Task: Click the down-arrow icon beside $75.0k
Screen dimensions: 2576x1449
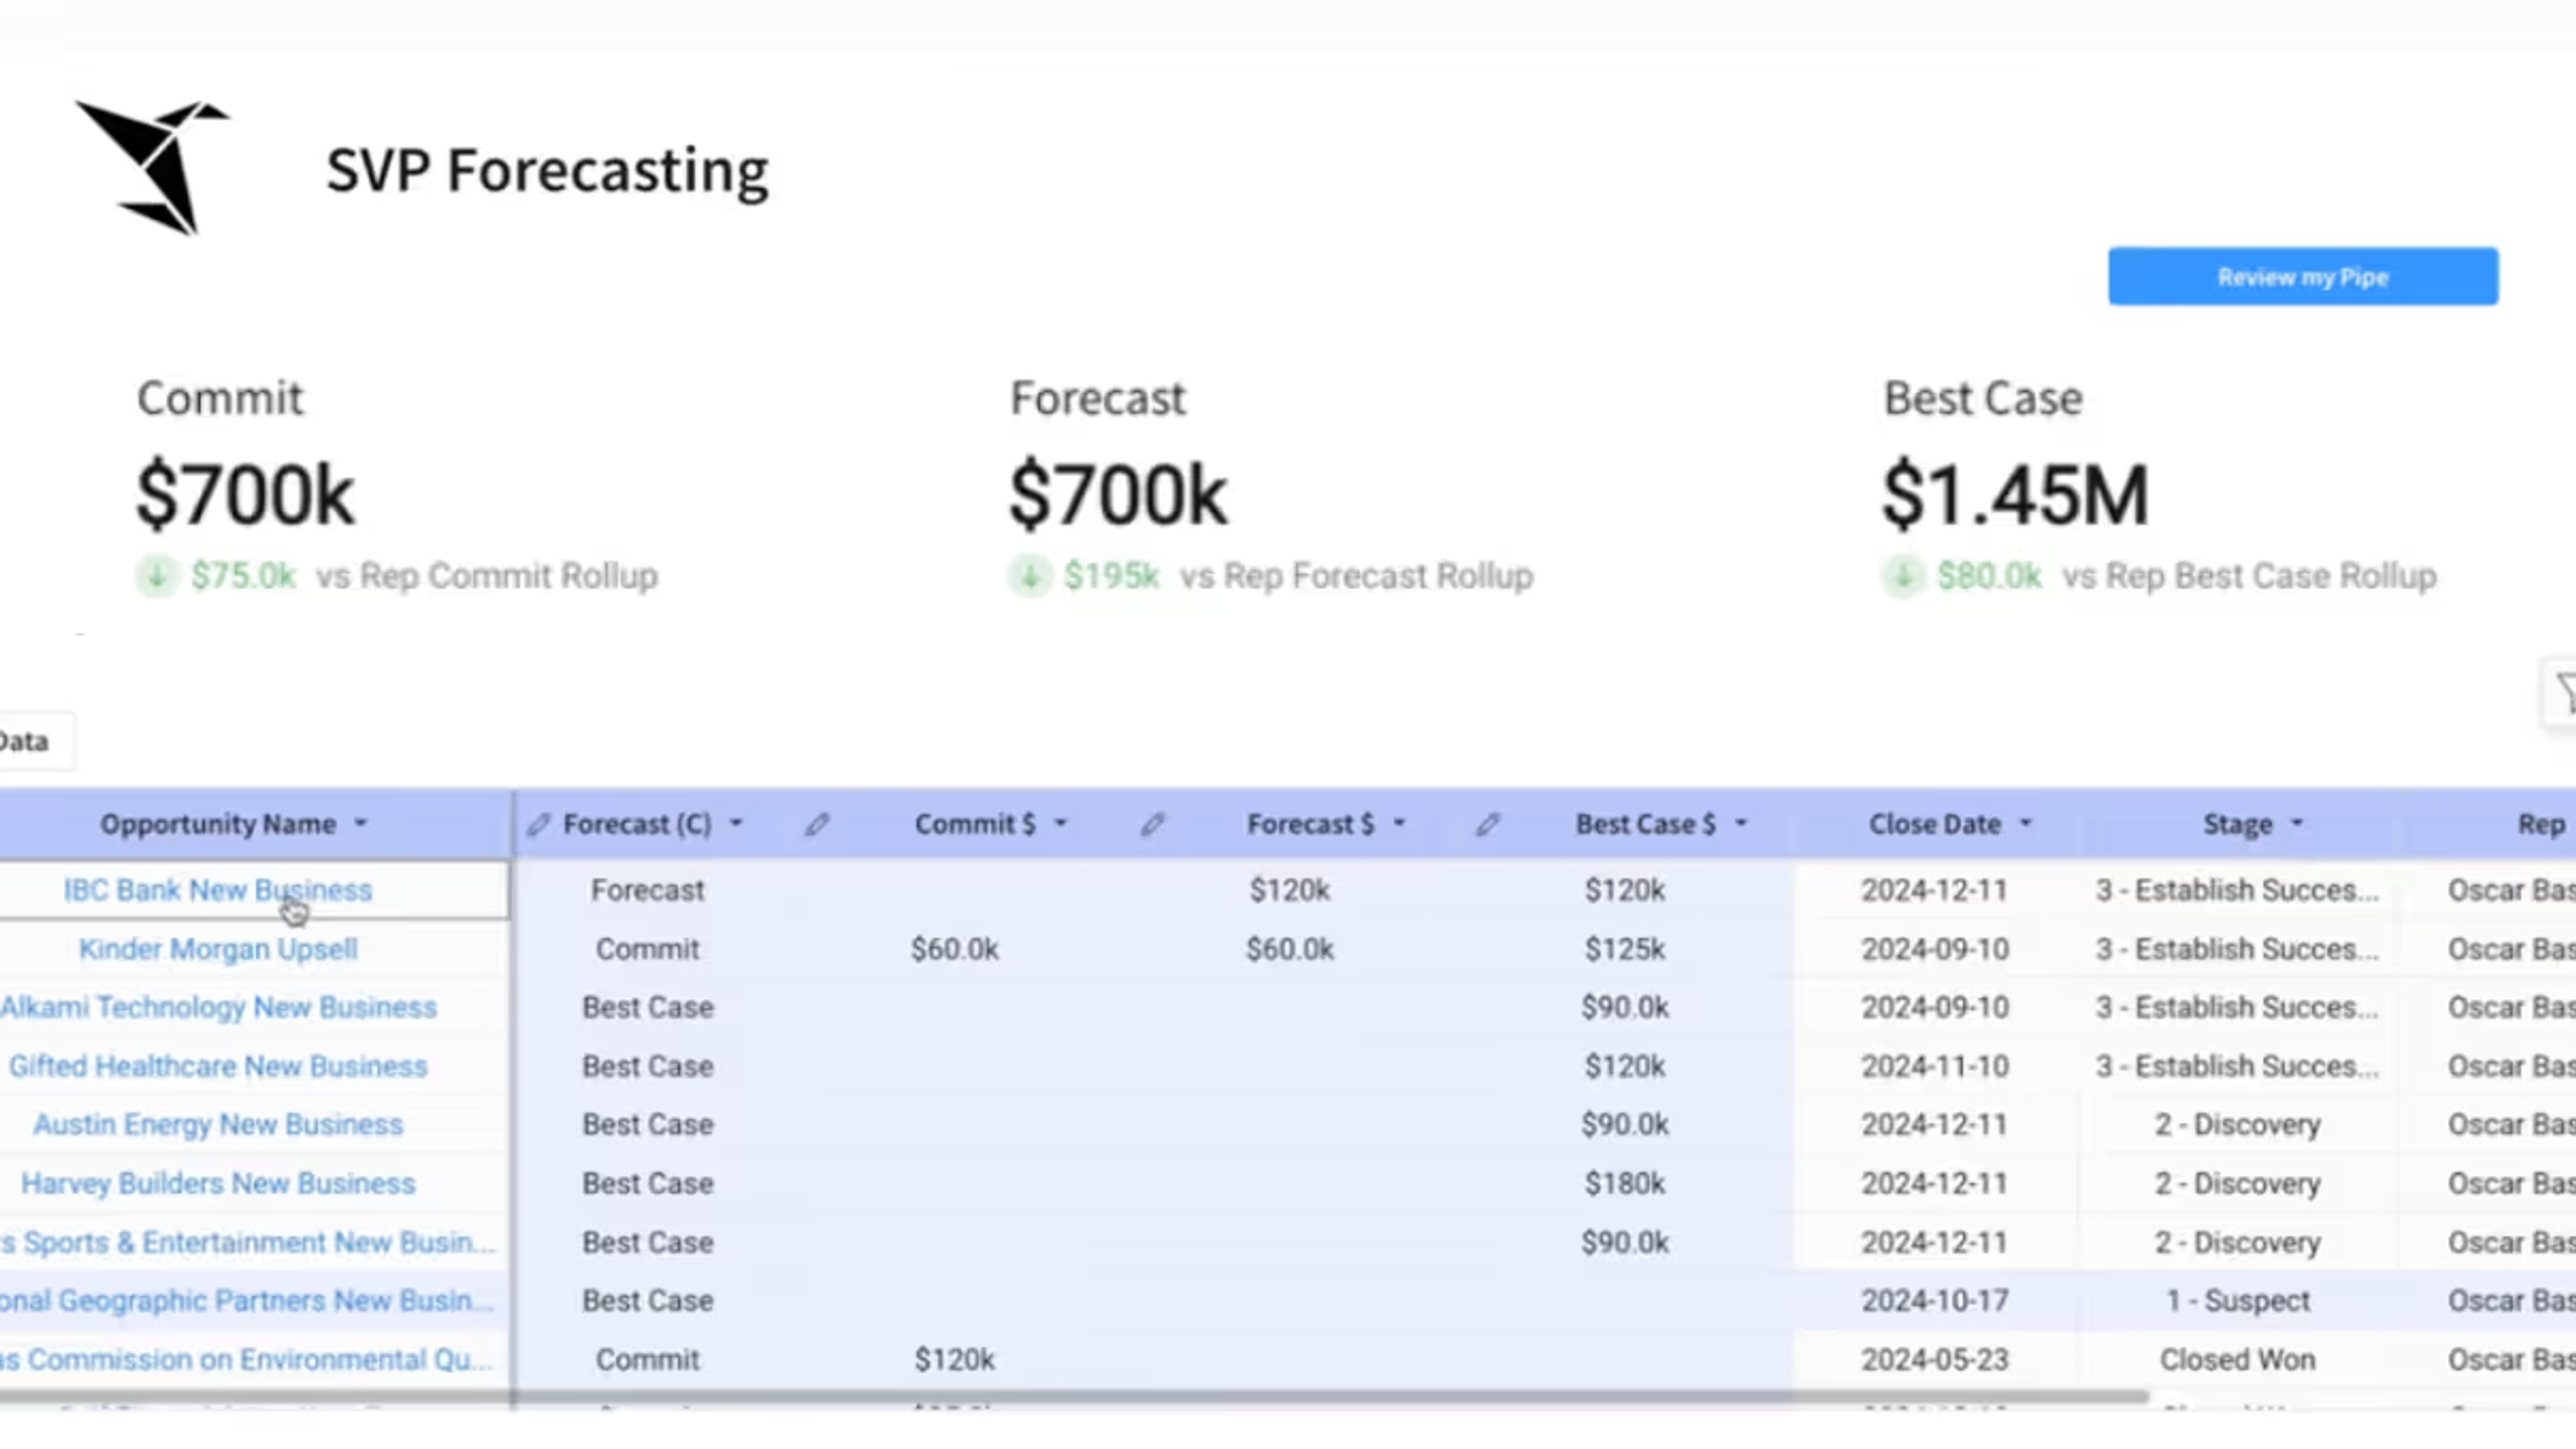Action: [x=156, y=576]
